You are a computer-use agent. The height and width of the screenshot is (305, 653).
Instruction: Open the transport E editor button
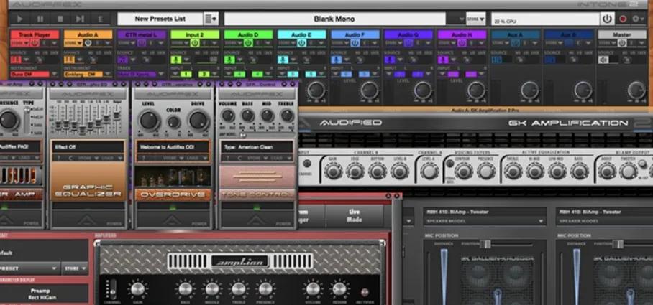coord(100,19)
